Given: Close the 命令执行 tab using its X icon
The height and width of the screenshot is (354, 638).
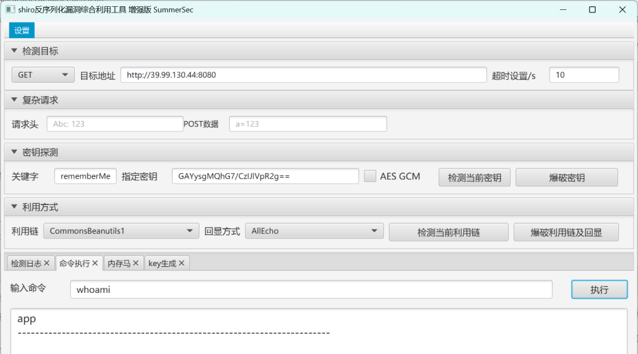Looking at the screenshot, I should click(95, 264).
